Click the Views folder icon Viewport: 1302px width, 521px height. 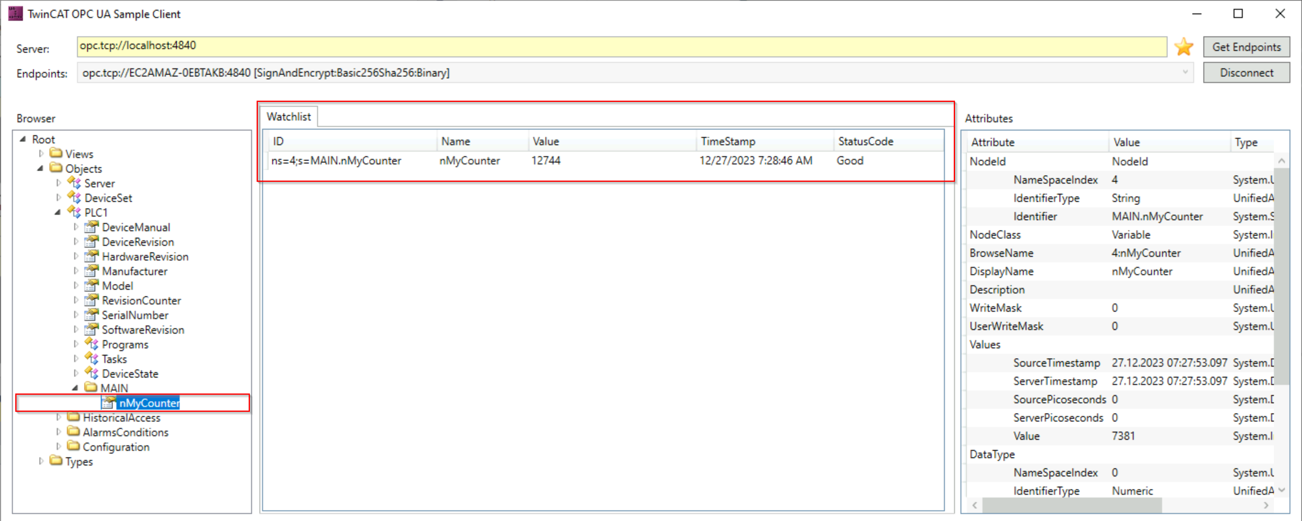pyautogui.click(x=56, y=153)
